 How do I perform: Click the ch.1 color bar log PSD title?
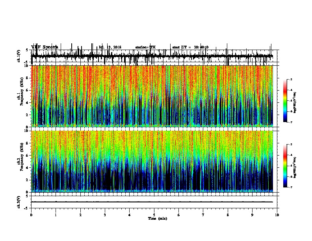pyautogui.click(x=295, y=102)
